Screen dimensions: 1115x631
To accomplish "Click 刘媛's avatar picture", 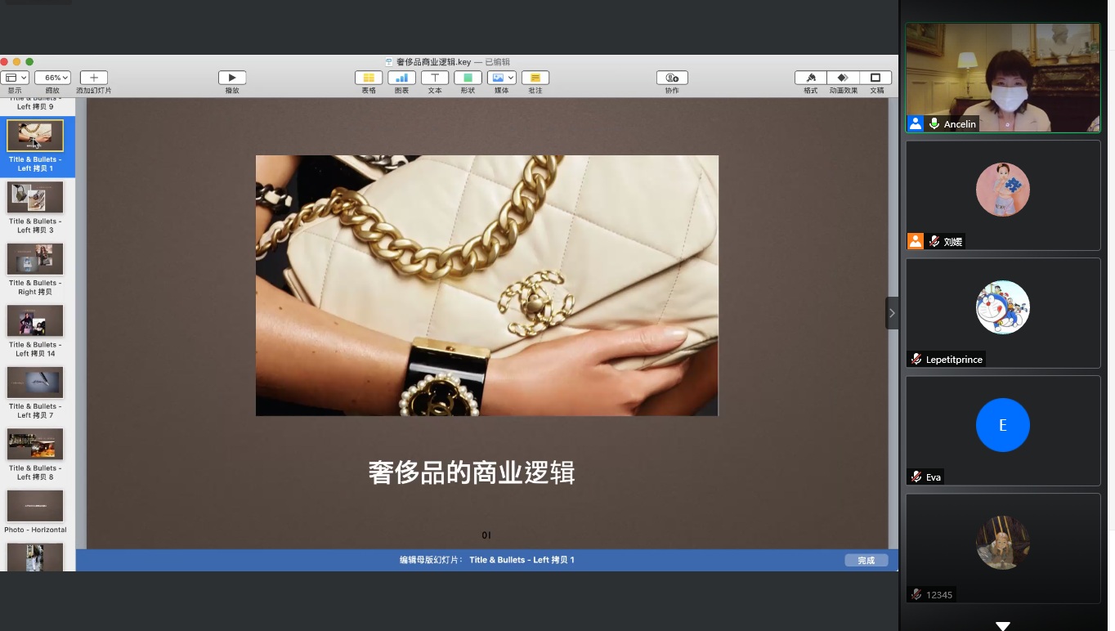I will tap(1003, 190).
